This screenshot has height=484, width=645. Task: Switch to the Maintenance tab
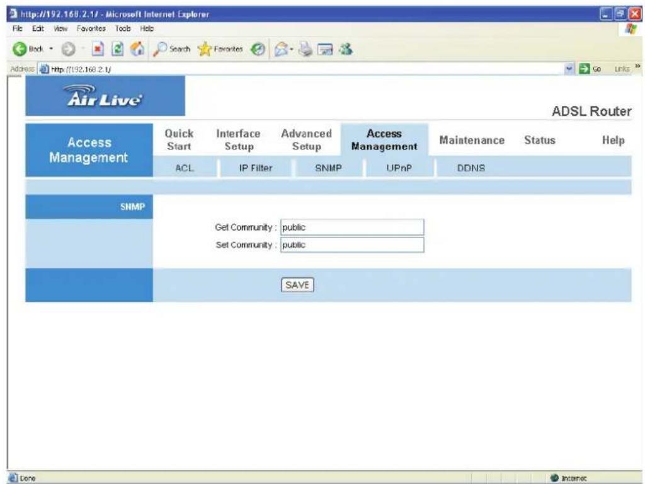pos(472,141)
